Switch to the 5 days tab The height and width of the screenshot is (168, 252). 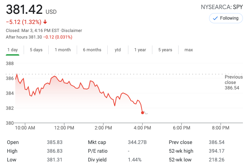36,50
